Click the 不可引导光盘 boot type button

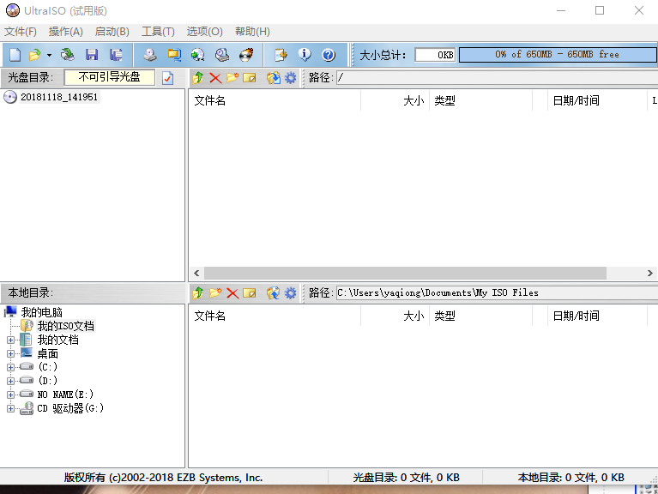click(x=110, y=77)
